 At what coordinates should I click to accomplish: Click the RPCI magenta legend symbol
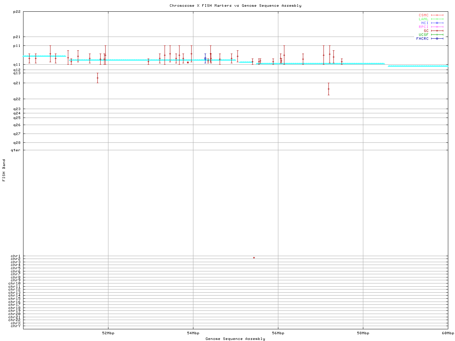click(437, 27)
